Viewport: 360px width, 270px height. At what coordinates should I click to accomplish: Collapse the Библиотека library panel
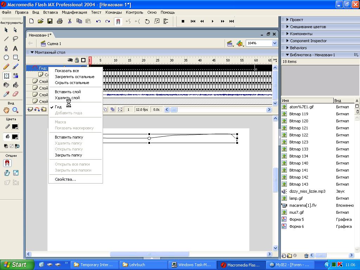click(x=287, y=55)
